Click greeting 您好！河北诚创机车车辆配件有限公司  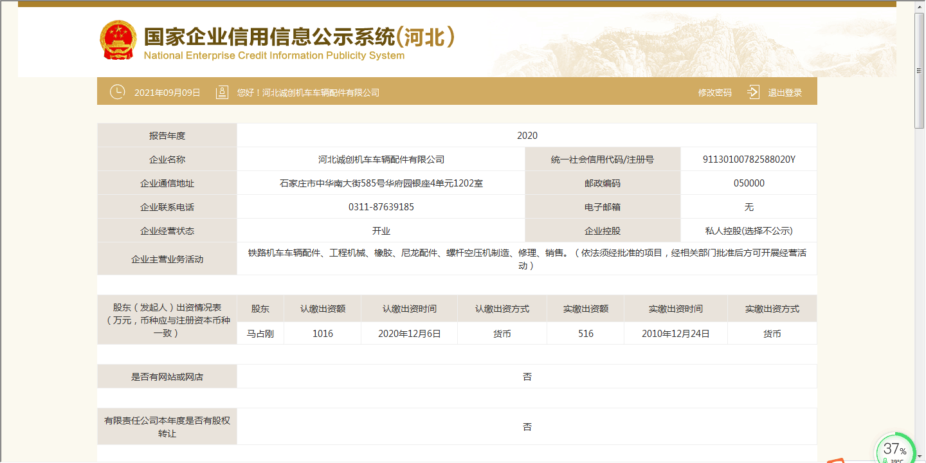pyautogui.click(x=308, y=93)
